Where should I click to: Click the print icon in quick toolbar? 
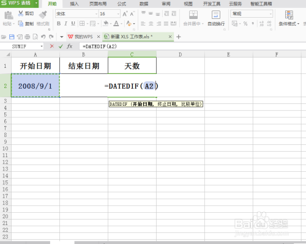28,37
